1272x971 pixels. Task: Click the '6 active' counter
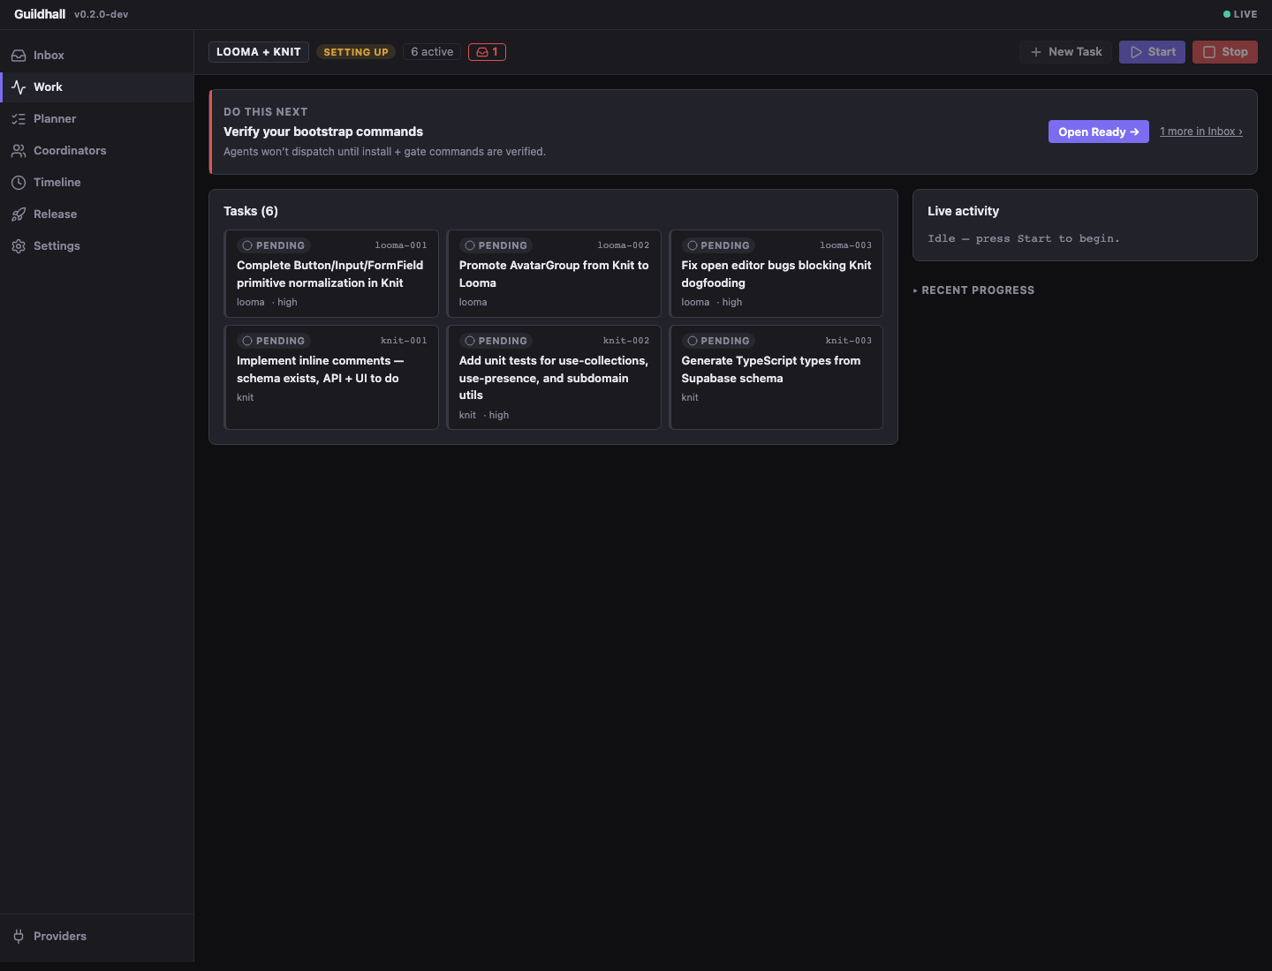(432, 52)
